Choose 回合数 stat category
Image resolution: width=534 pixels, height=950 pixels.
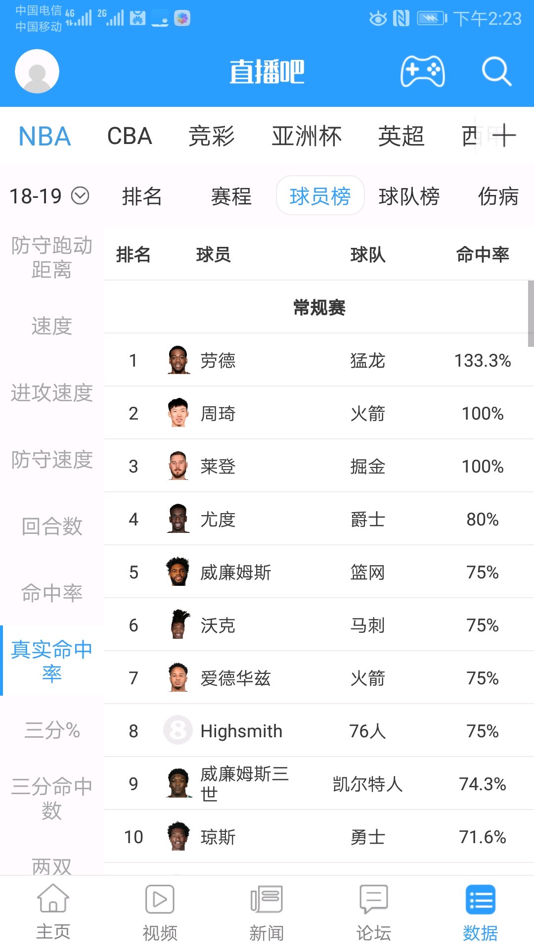pyautogui.click(x=52, y=526)
